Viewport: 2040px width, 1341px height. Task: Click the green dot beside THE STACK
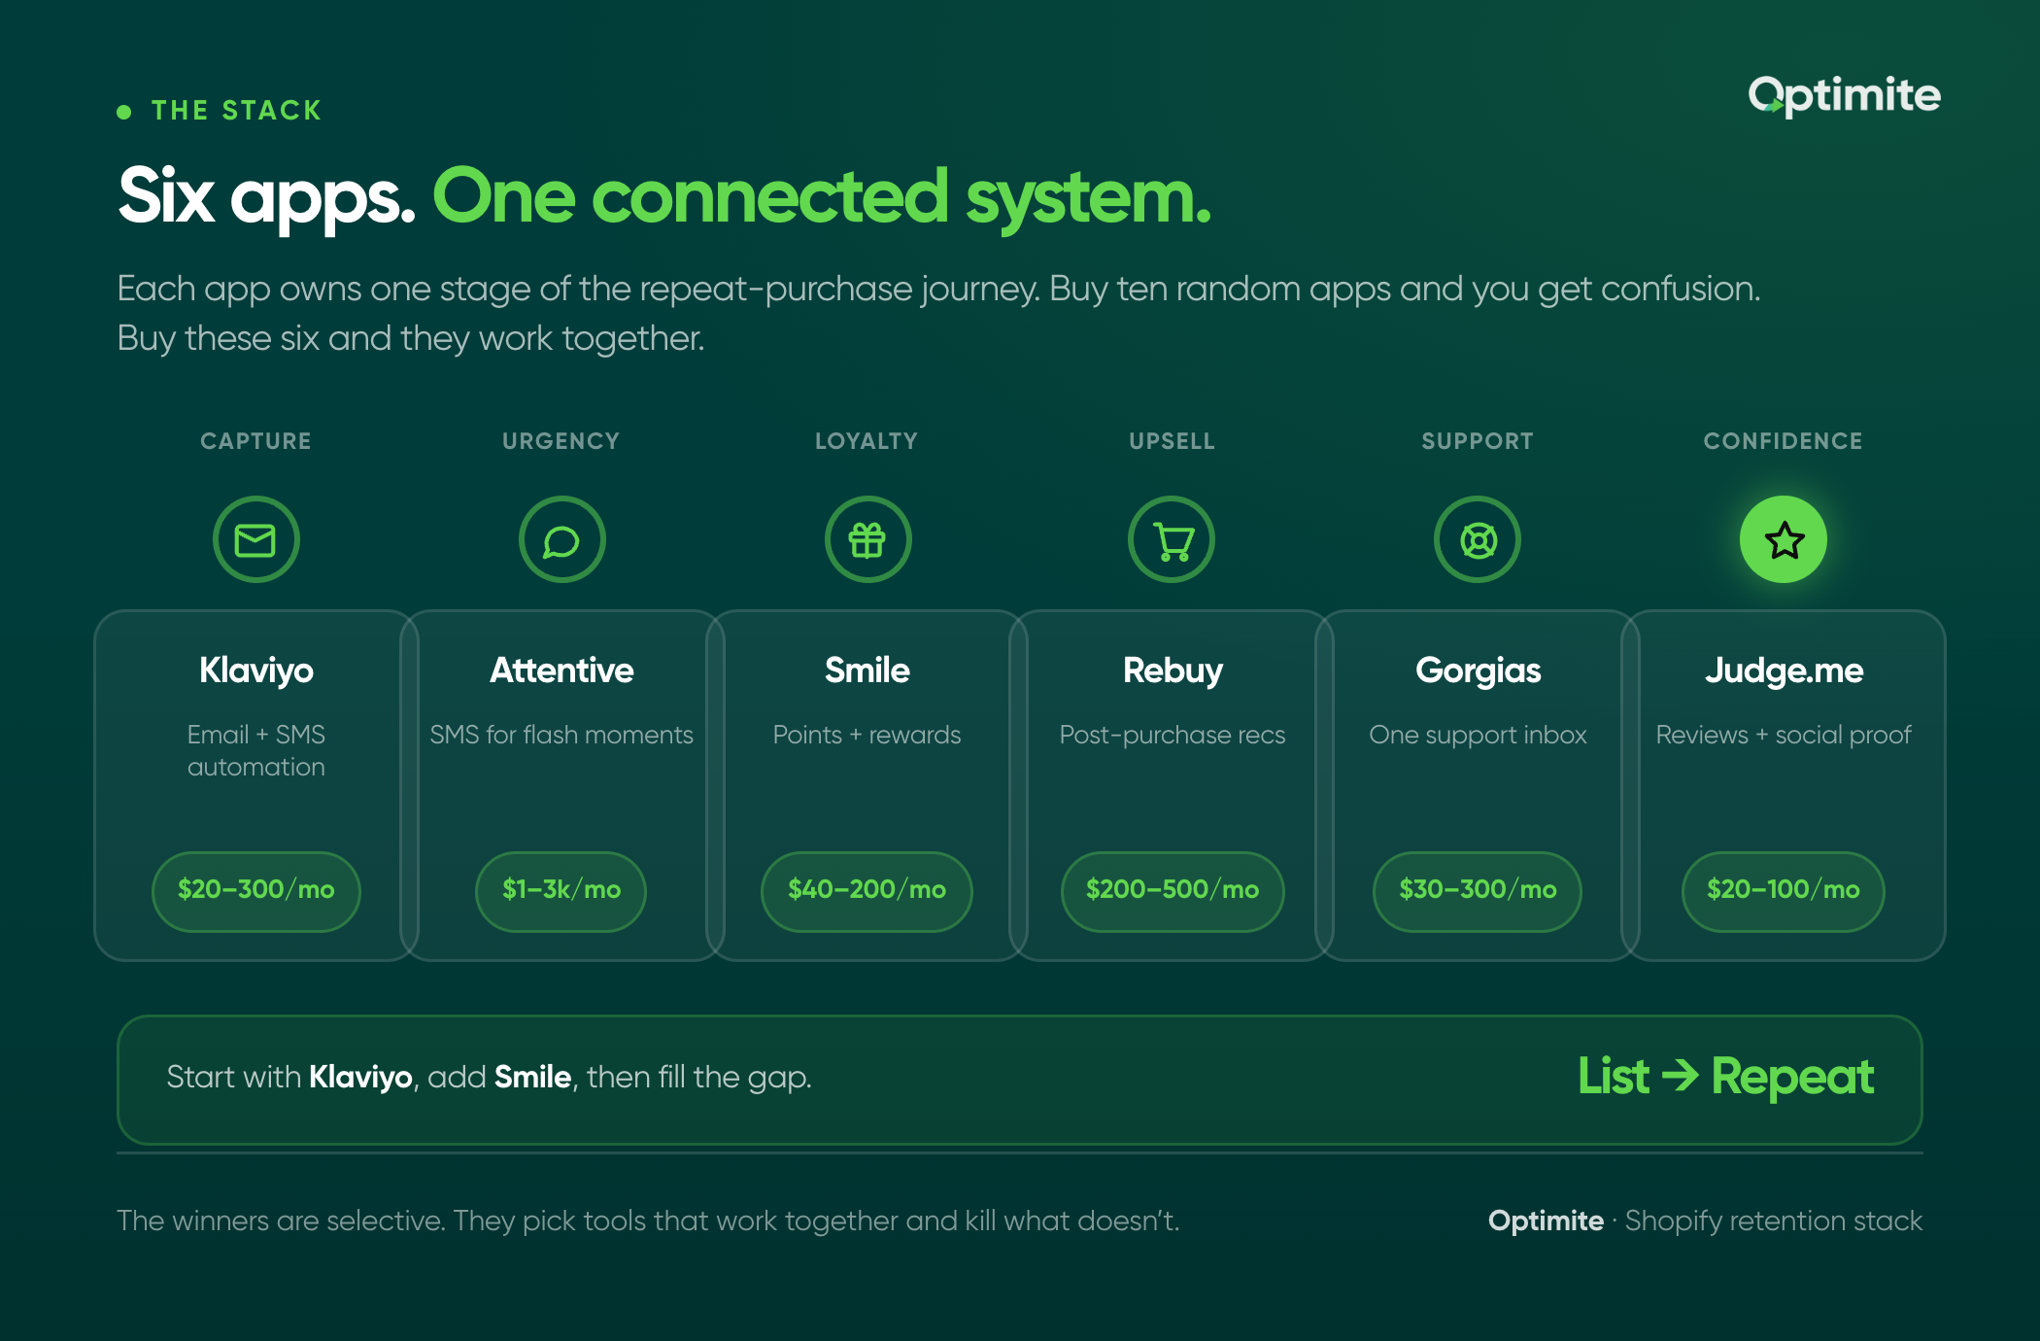coord(124,112)
